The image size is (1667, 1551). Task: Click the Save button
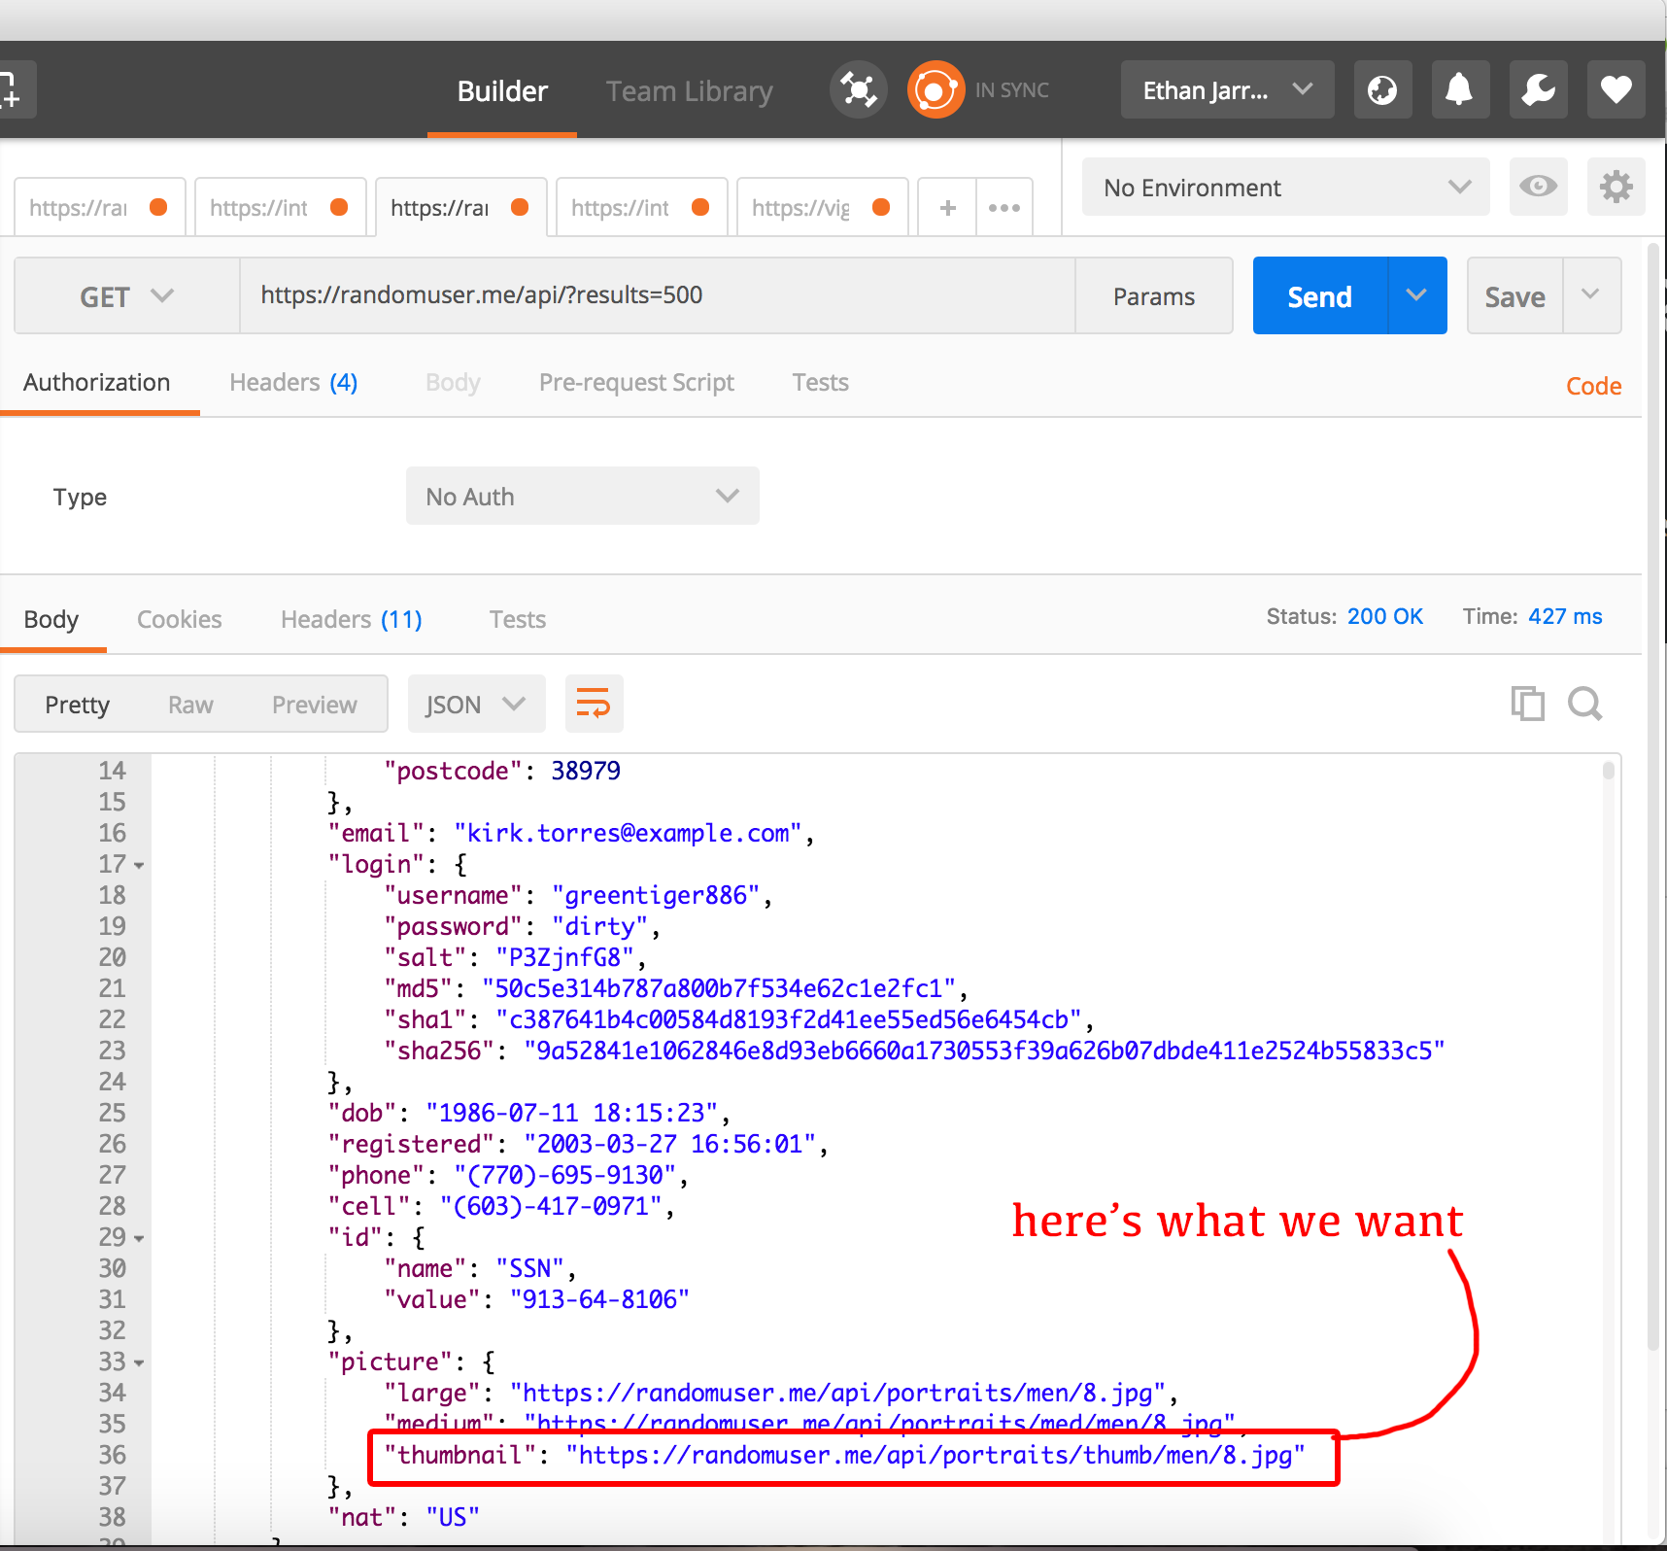click(1514, 295)
